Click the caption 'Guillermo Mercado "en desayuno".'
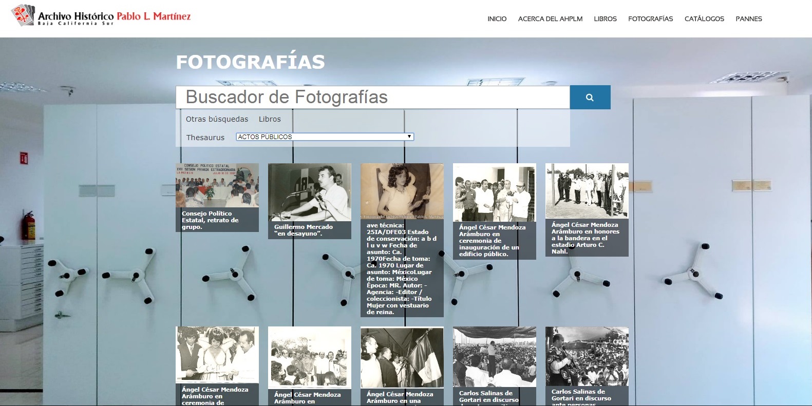The image size is (812, 406). pos(304,230)
